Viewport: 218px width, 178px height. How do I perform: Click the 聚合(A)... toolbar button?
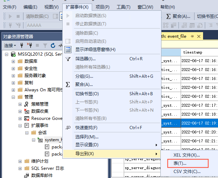click(178, 16)
